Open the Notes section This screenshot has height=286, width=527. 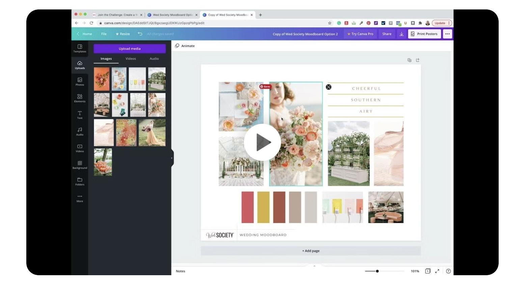point(181,271)
